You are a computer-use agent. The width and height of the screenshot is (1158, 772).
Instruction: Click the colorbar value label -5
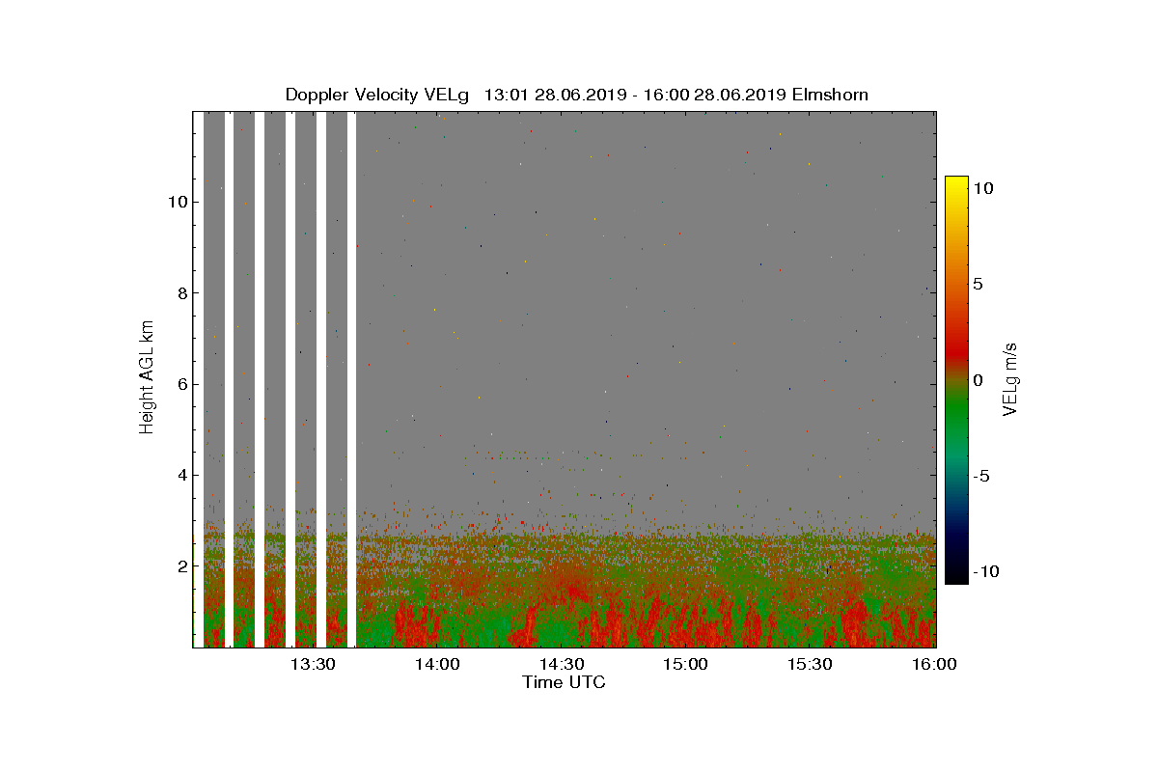(980, 476)
